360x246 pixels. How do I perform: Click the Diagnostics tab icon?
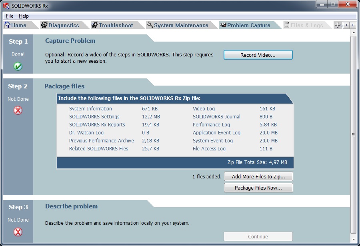44,25
